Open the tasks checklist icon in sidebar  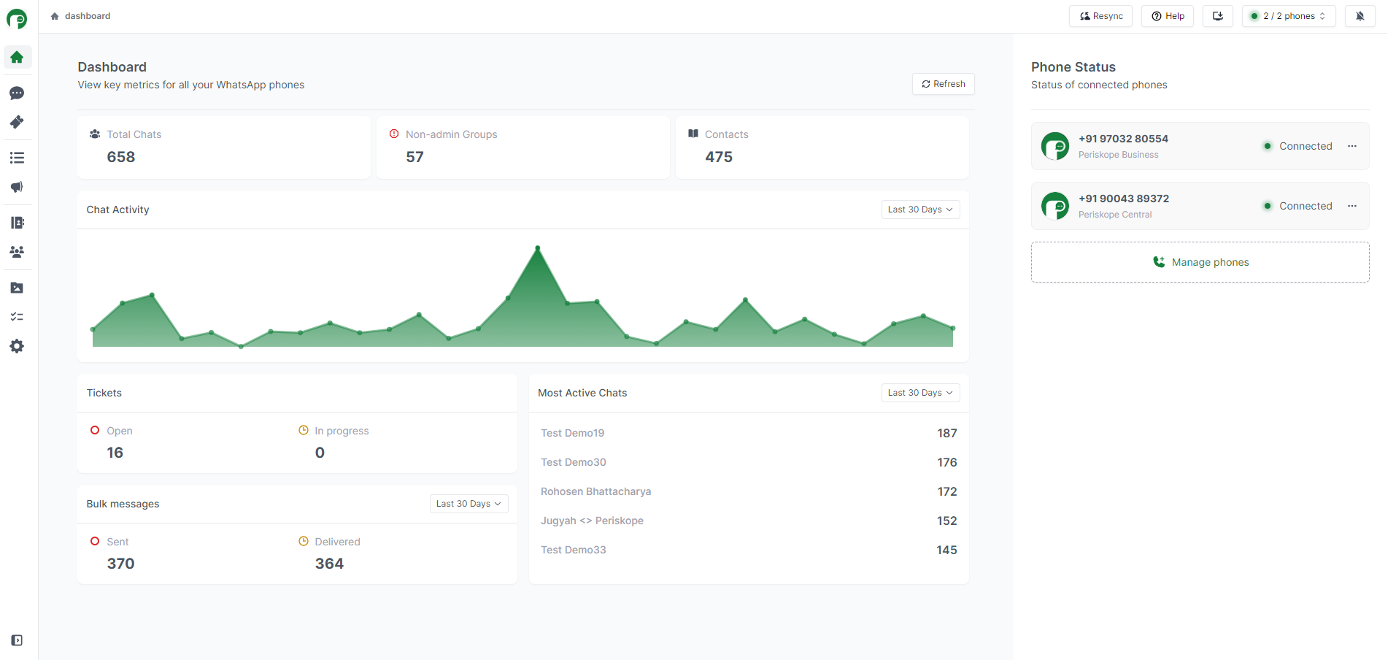17,316
